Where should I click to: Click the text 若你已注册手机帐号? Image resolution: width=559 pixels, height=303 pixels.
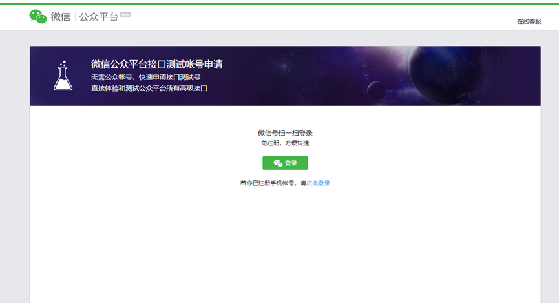tap(268, 183)
